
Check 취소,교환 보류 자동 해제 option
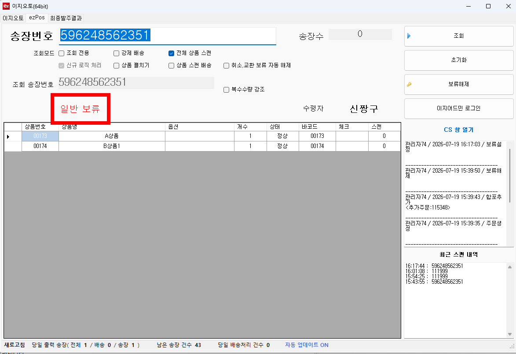(x=226, y=66)
